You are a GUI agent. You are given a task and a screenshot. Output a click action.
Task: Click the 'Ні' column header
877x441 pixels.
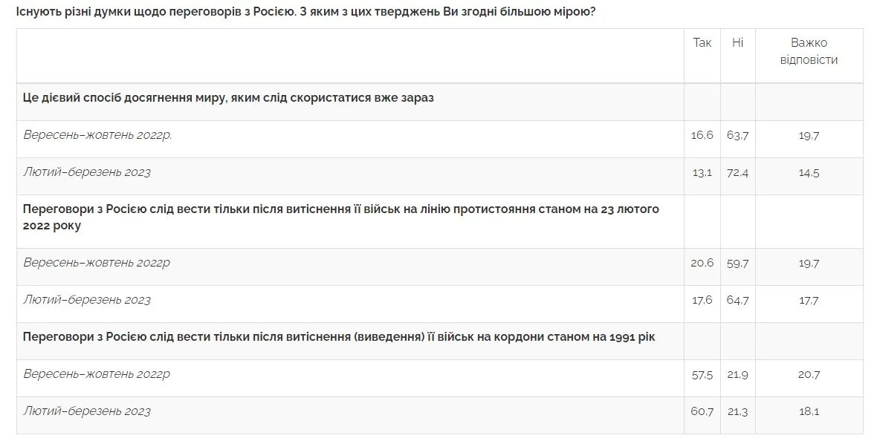point(737,43)
